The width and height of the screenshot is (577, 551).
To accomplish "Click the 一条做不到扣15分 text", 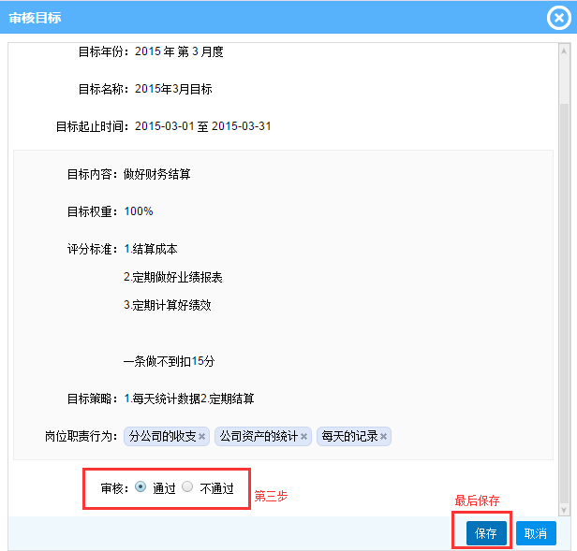I will [x=169, y=361].
